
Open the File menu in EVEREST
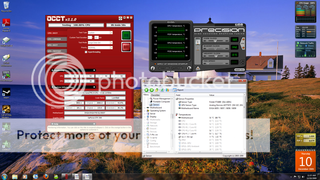(x=145, y=86)
